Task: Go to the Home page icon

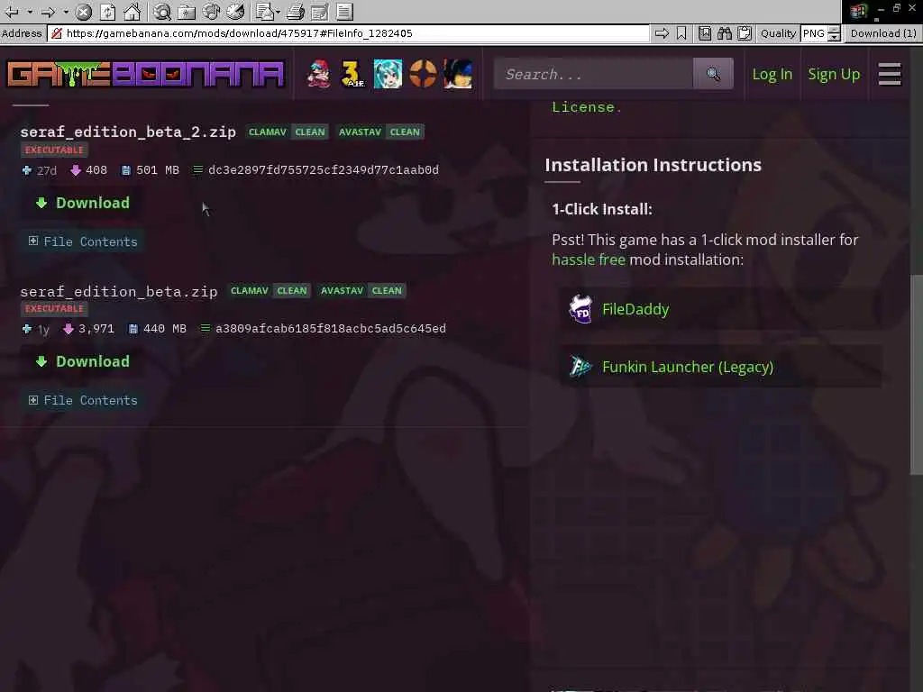Action: [x=132, y=11]
